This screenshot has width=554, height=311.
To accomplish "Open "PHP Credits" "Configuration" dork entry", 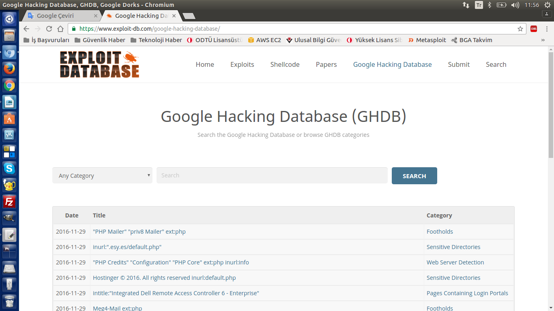I will point(171,262).
